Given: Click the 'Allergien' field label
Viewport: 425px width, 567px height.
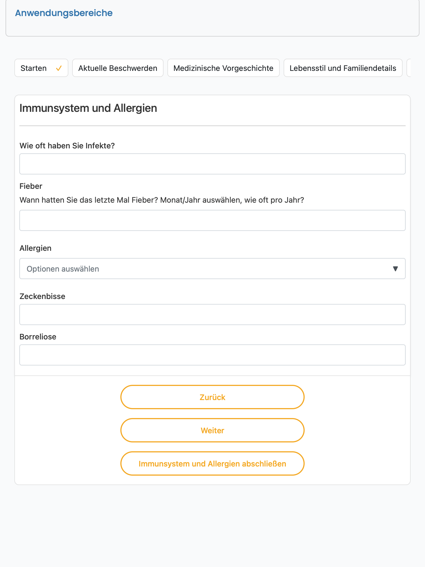Looking at the screenshot, I should coord(35,248).
